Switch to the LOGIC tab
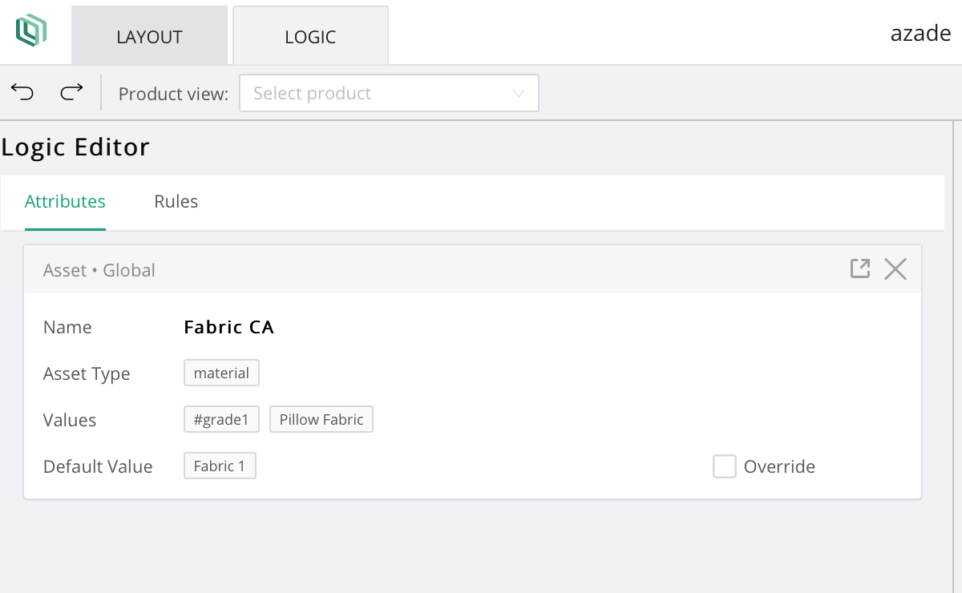The height and width of the screenshot is (593, 962). point(310,37)
